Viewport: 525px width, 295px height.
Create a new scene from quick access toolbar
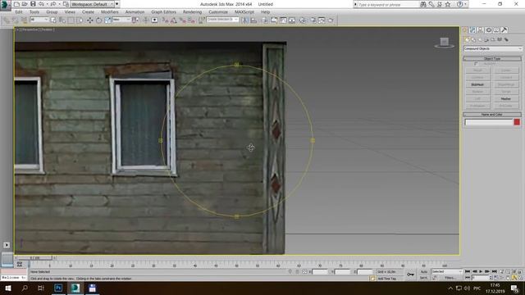pos(16,4)
